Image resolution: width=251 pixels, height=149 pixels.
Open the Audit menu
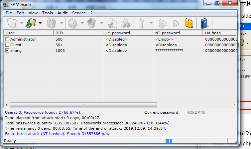63,13
